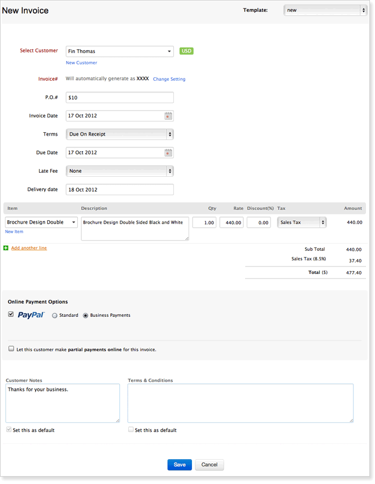Click the PayPal logo
Viewport: 375px width, 484px height.
(31, 315)
